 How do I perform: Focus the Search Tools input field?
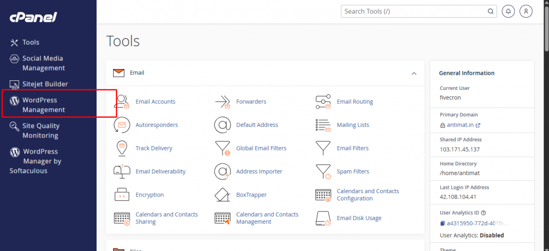click(419, 11)
